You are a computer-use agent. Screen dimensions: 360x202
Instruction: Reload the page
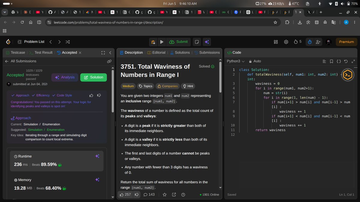22,22
